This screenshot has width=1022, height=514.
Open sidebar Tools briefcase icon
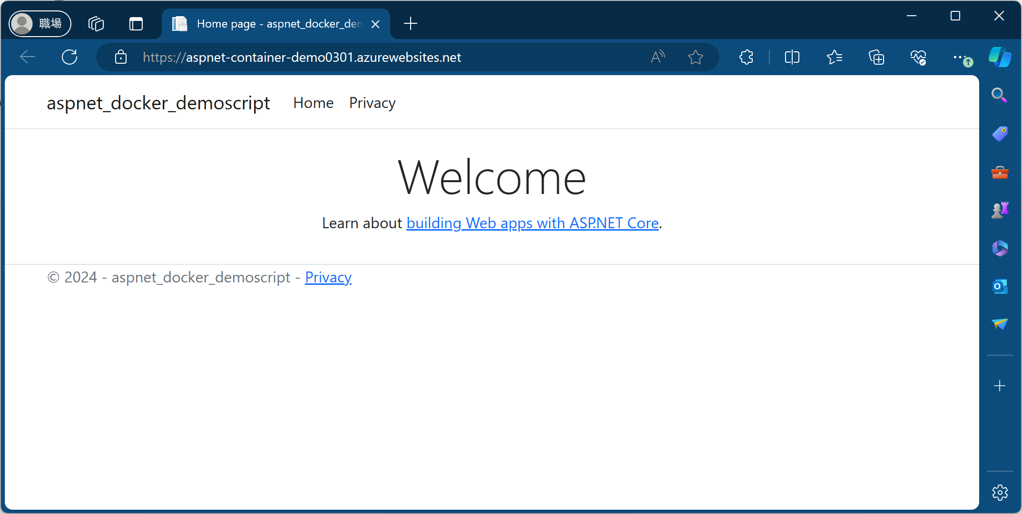pyautogui.click(x=1000, y=172)
